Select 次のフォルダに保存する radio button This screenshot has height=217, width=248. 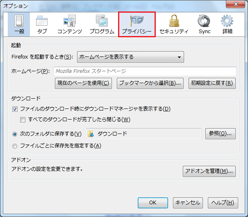point(15,134)
